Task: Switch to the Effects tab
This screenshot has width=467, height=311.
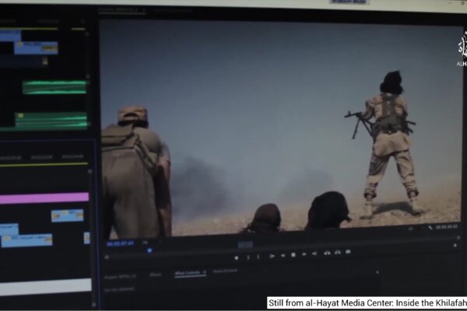Action: [155, 274]
